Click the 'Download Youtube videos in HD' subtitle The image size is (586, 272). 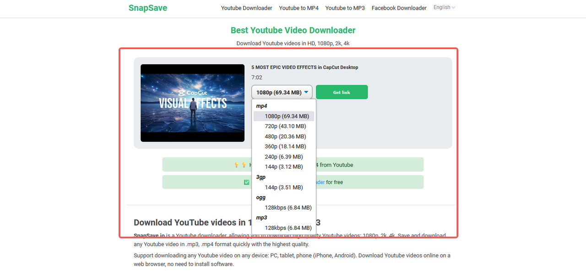coord(293,43)
